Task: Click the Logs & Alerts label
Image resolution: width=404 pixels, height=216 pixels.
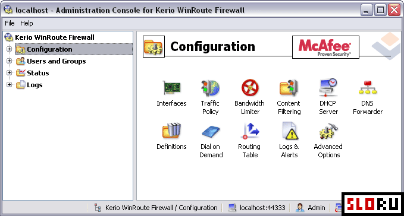Action: [x=289, y=151]
